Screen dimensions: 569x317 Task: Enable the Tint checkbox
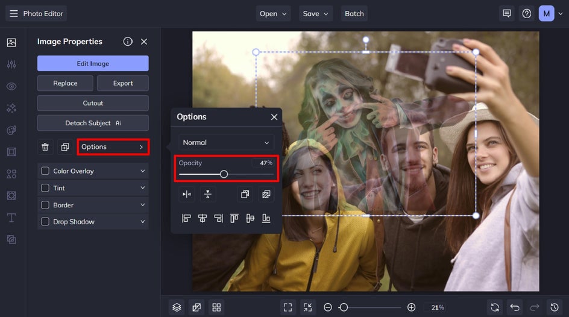point(45,188)
